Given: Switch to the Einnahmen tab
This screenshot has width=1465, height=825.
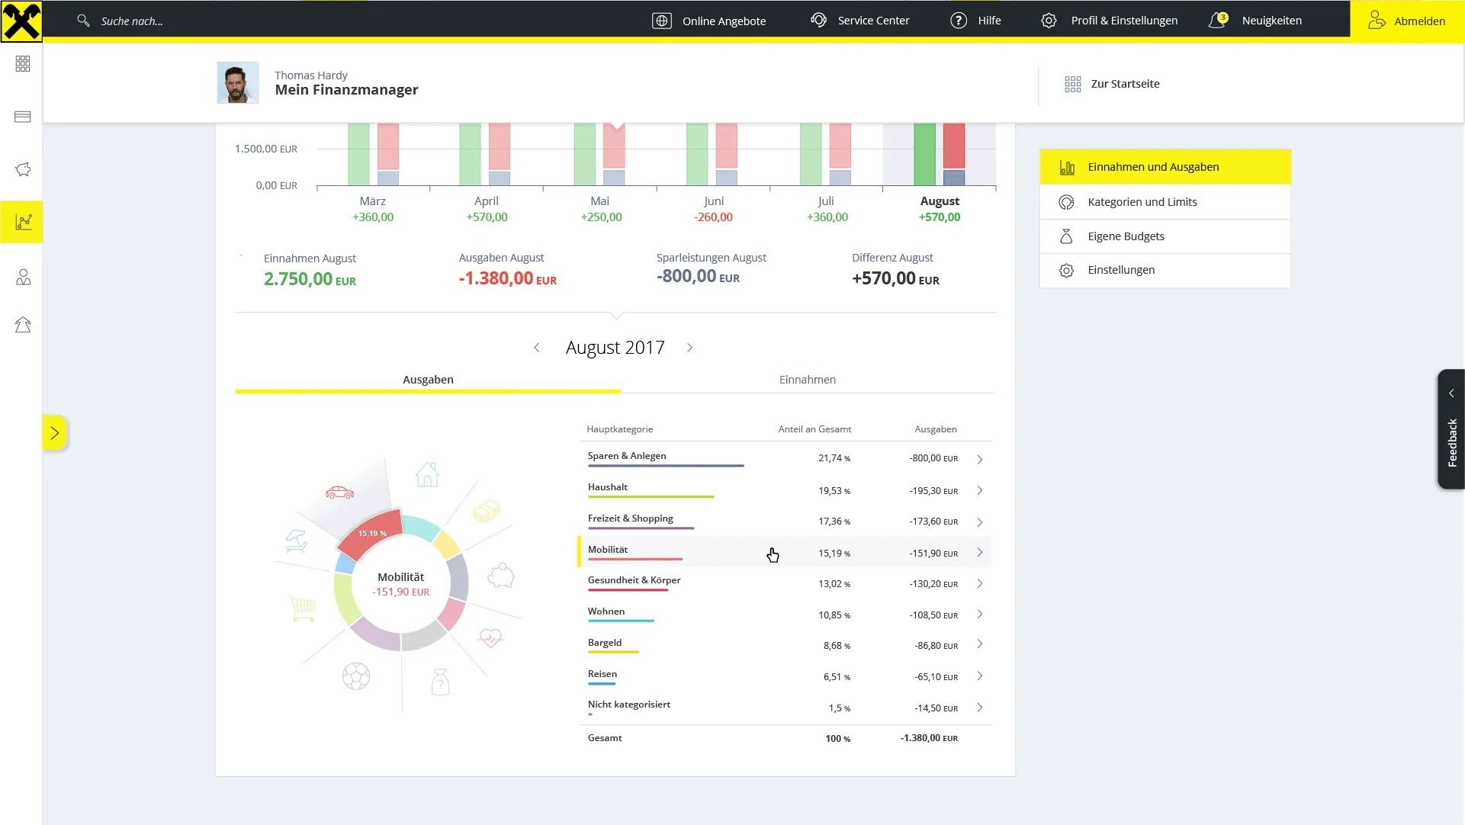Looking at the screenshot, I should pyautogui.click(x=807, y=380).
